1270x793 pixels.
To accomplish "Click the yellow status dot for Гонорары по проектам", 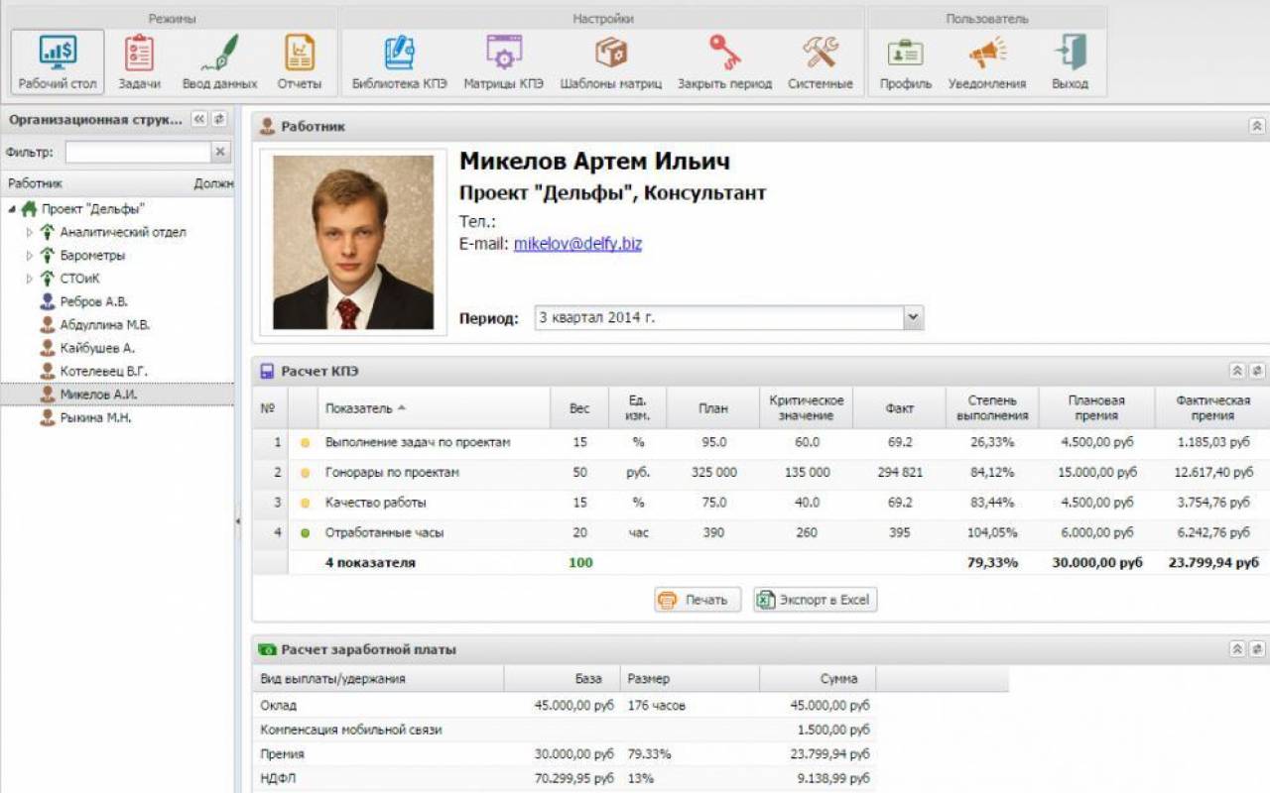I will [305, 473].
